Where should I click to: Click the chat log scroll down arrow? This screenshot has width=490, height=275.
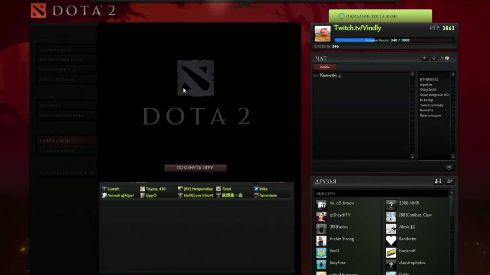click(412, 157)
